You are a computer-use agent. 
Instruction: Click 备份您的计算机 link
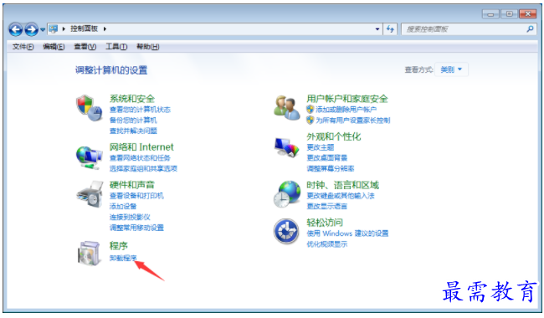coord(133,120)
